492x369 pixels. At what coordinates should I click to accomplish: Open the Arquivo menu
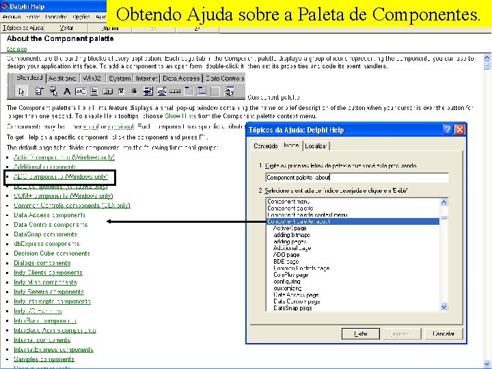tap(12, 17)
